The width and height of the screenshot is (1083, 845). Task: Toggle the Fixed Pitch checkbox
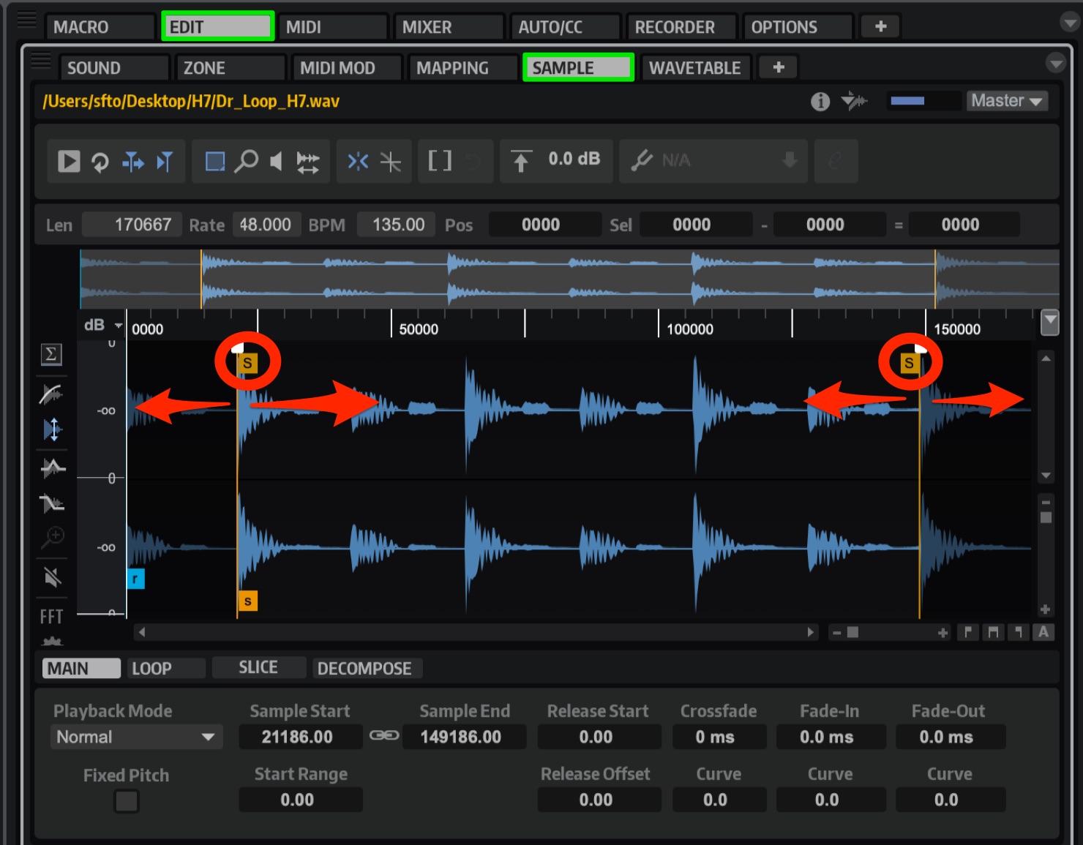126,802
